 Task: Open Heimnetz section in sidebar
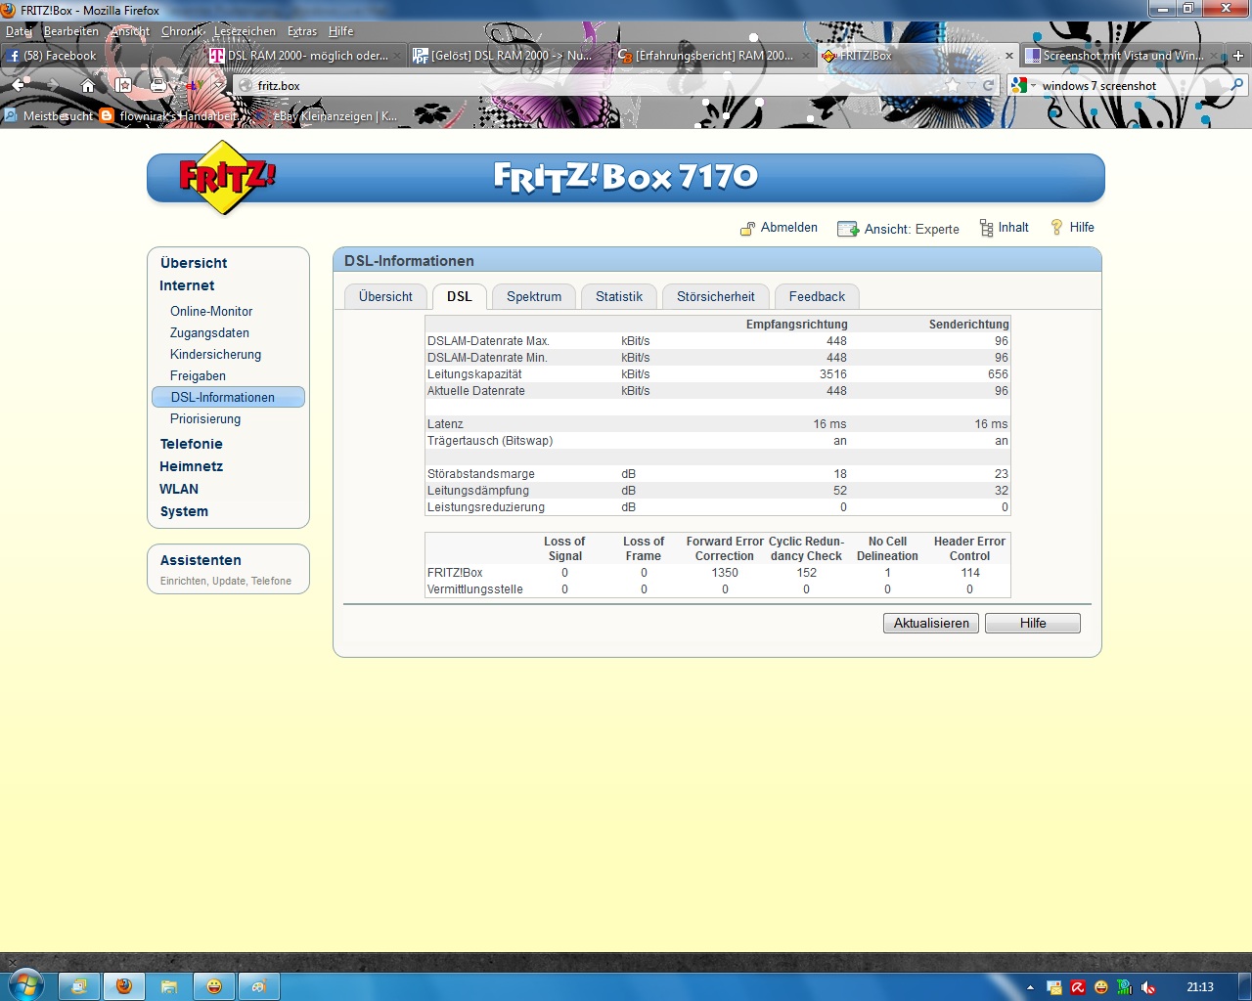[192, 466]
